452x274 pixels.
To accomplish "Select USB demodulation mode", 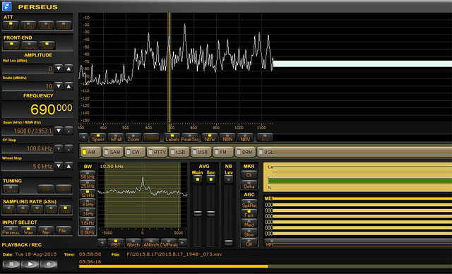I will [201, 152].
